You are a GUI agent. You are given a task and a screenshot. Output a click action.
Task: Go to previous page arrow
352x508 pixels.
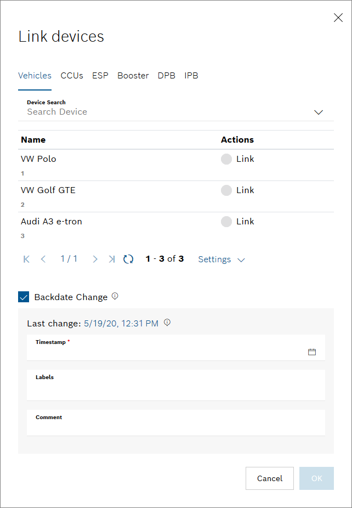pyautogui.click(x=43, y=259)
